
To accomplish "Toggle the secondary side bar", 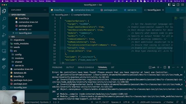I will tap(178, 5).
